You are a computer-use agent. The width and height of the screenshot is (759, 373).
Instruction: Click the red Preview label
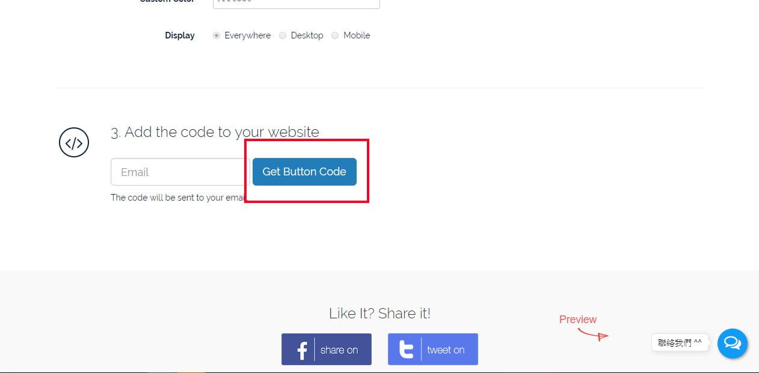coord(578,320)
